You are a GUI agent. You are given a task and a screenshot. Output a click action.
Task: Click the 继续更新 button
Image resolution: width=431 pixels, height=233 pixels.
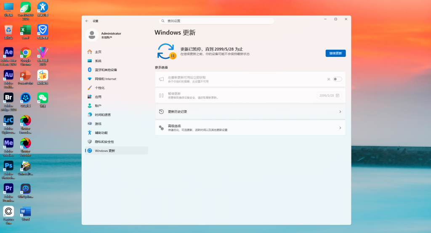pos(335,53)
